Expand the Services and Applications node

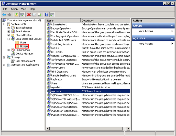4,65
